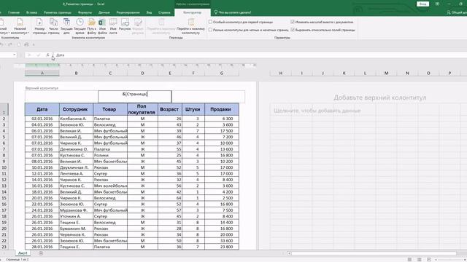The width and height of the screenshot is (467, 262).
Task: Insert the Current Date element
Action: coord(66,26)
